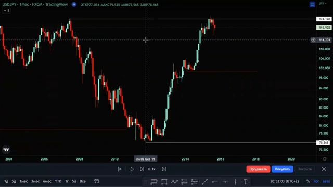The image size is (333, 187).
Task: Click the Закрыть position button
Action: (x=305, y=169)
